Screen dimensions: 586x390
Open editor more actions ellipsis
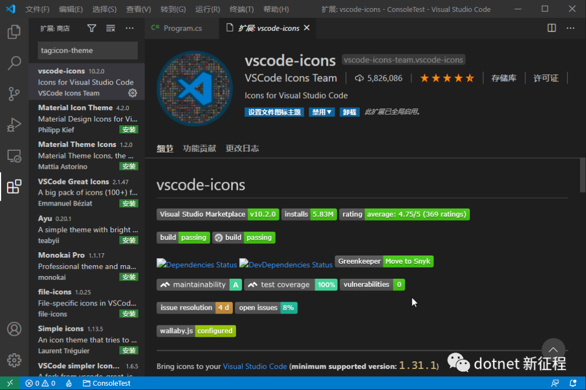point(570,28)
